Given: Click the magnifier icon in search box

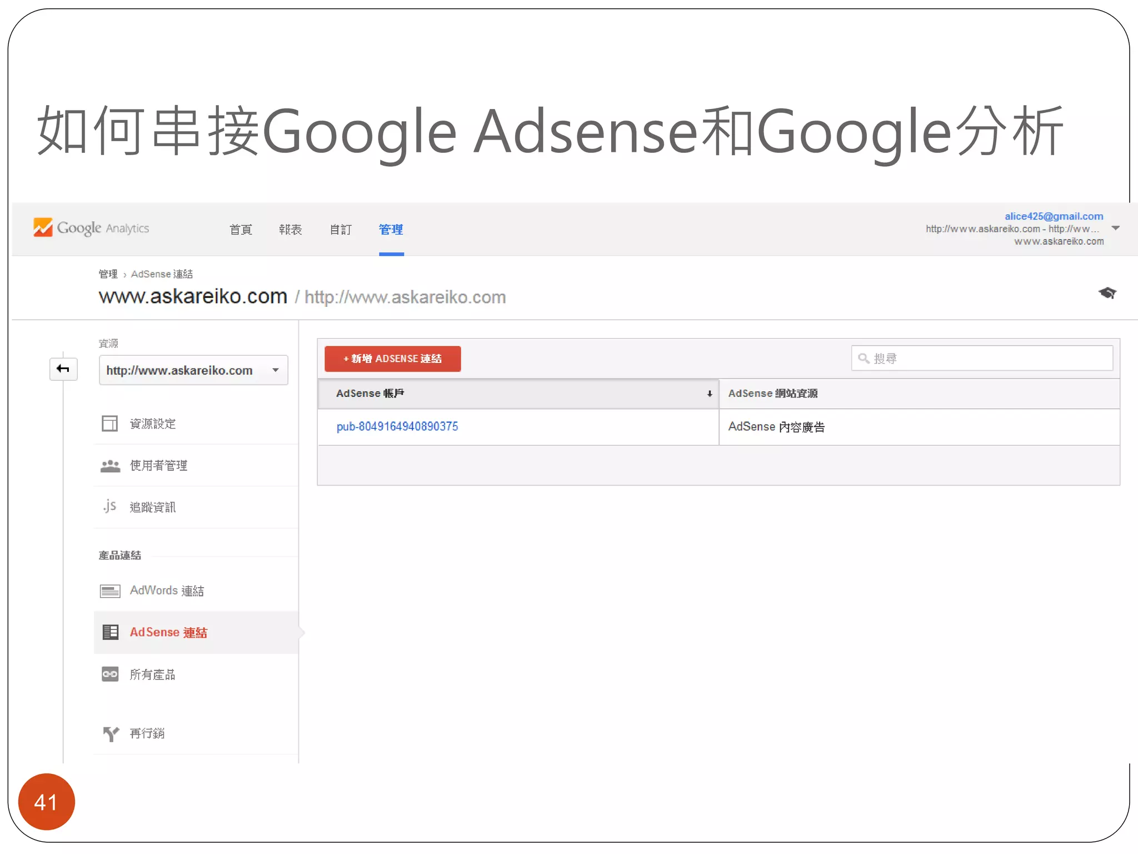Looking at the screenshot, I should [864, 359].
